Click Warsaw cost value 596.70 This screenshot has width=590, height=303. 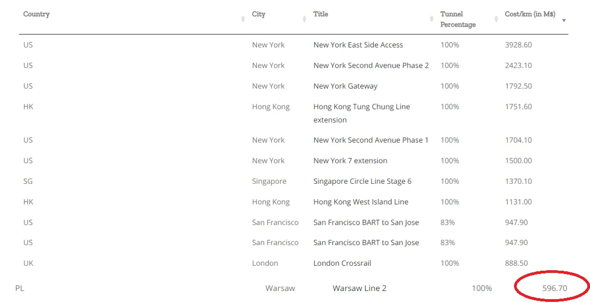[554, 288]
